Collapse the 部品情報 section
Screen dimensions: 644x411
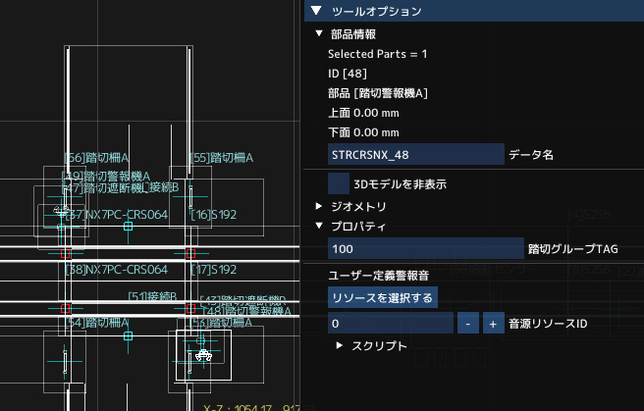319,34
